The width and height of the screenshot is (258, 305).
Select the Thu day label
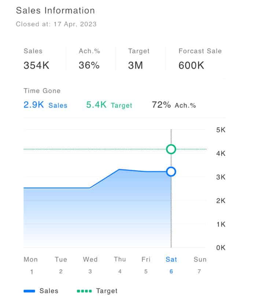tap(120, 259)
